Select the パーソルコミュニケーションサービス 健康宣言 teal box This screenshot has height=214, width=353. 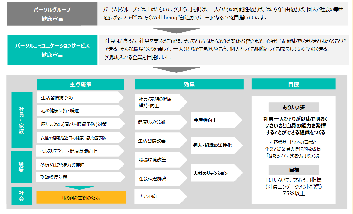click(x=52, y=50)
